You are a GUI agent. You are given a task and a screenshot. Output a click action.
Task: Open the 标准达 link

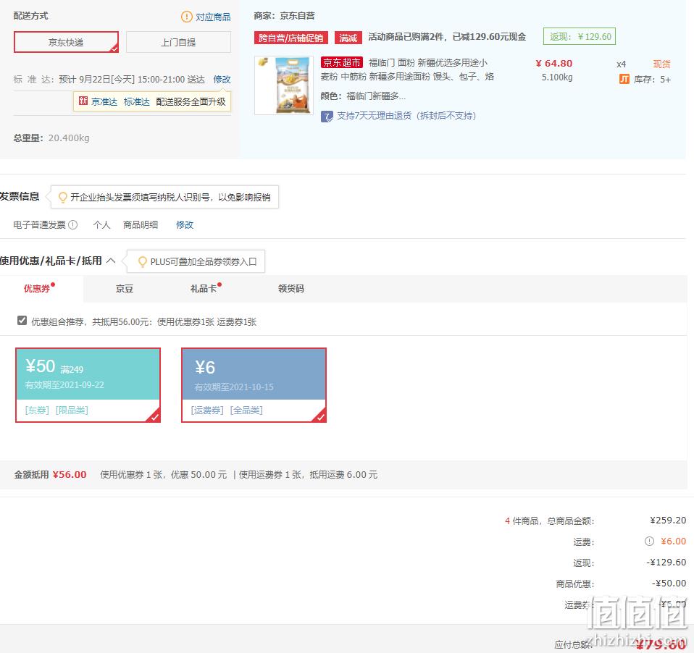[x=136, y=102]
